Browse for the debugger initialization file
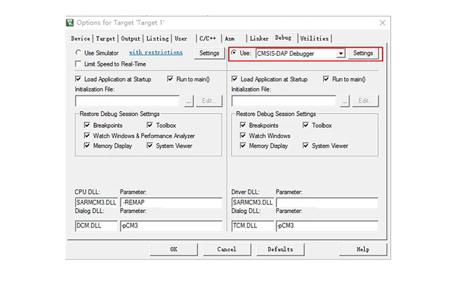455x282 pixels. pyautogui.click(x=345, y=101)
